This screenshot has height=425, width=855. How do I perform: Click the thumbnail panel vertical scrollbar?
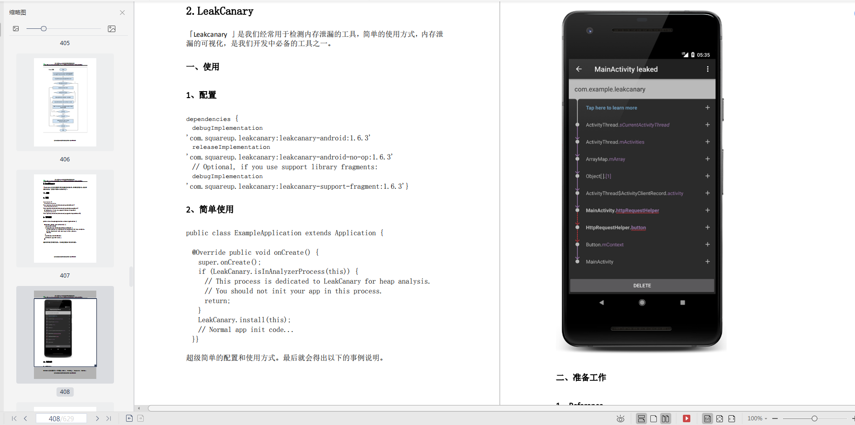point(131,277)
